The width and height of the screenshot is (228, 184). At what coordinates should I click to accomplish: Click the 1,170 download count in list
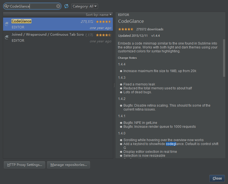coord(89,35)
